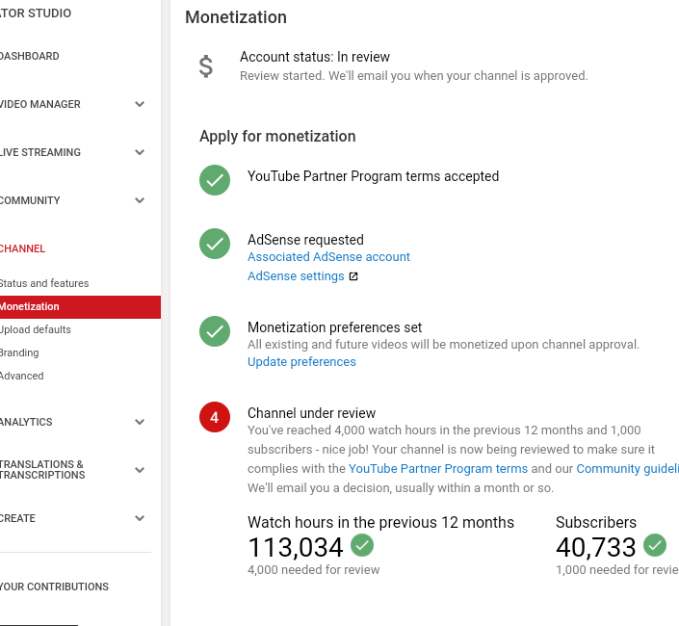This screenshot has width=679, height=626.
Task: Expand the Create section chevron
Action: 140,518
